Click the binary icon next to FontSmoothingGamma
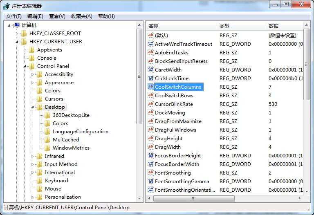Screen dimensions: 314x215 coord(150,181)
